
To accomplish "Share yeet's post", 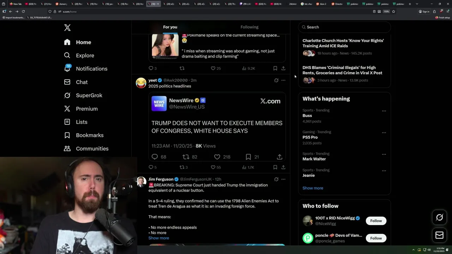I will click(283, 167).
